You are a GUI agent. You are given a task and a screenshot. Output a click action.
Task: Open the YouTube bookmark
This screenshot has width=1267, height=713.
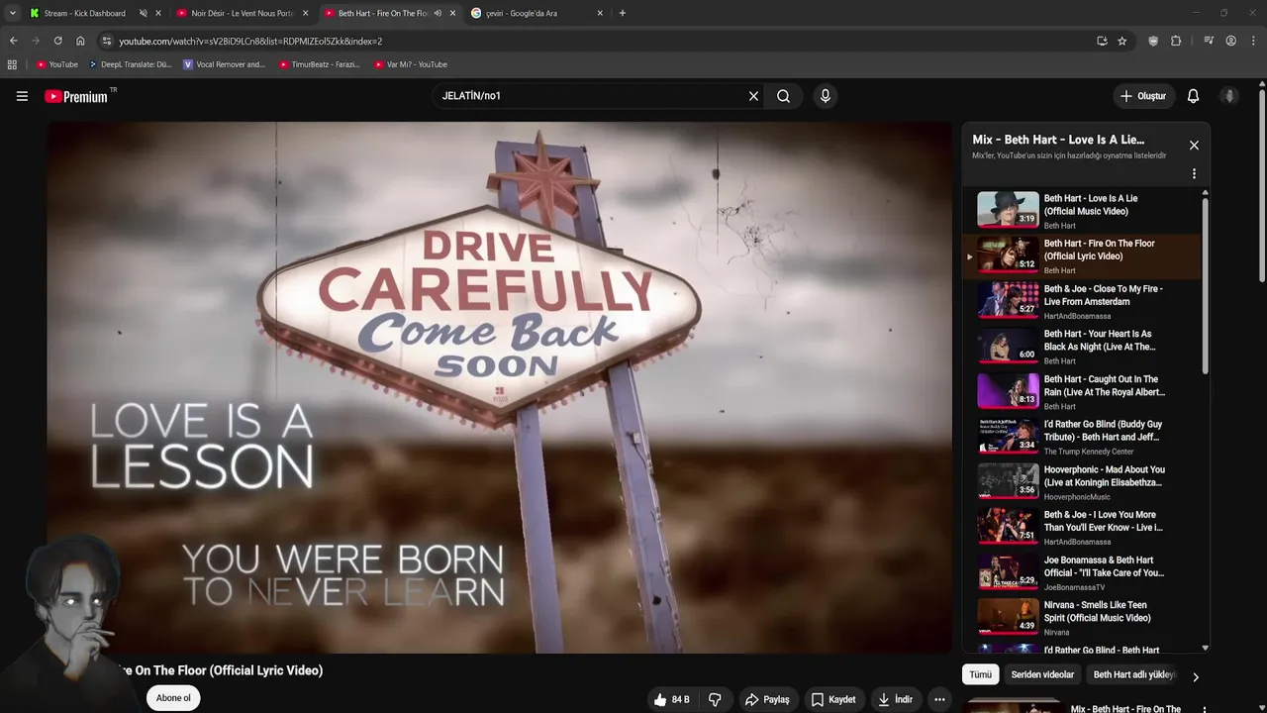pos(56,64)
